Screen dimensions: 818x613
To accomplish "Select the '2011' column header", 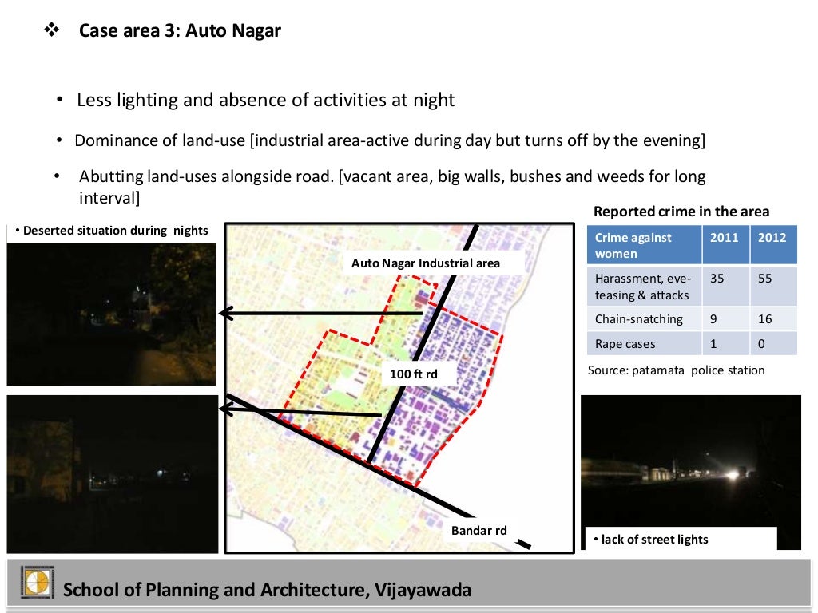I will click(x=725, y=245).
